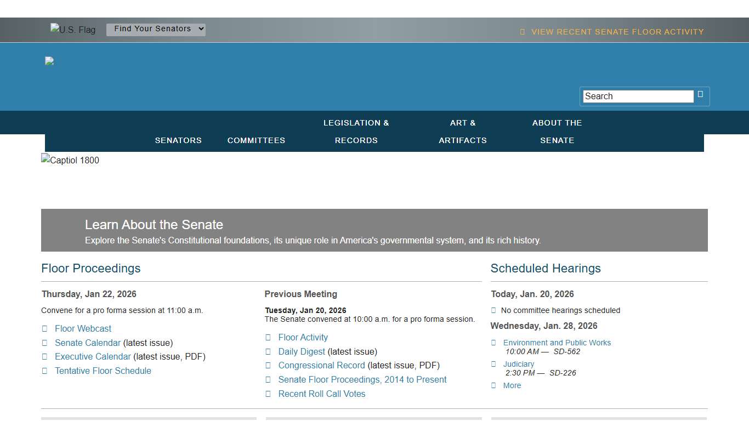Screen dimensions: 749x421
Task: Click the icon beside Floor Webcast
Action: tap(45, 328)
